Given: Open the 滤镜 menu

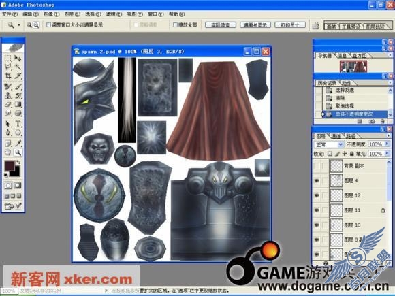Looking at the screenshot, I should pyautogui.click(x=114, y=14).
